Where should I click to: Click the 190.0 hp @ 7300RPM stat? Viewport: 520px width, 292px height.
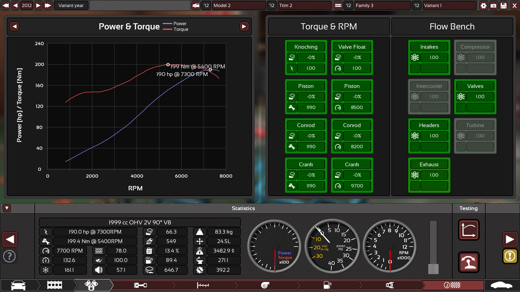tap(95, 232)
